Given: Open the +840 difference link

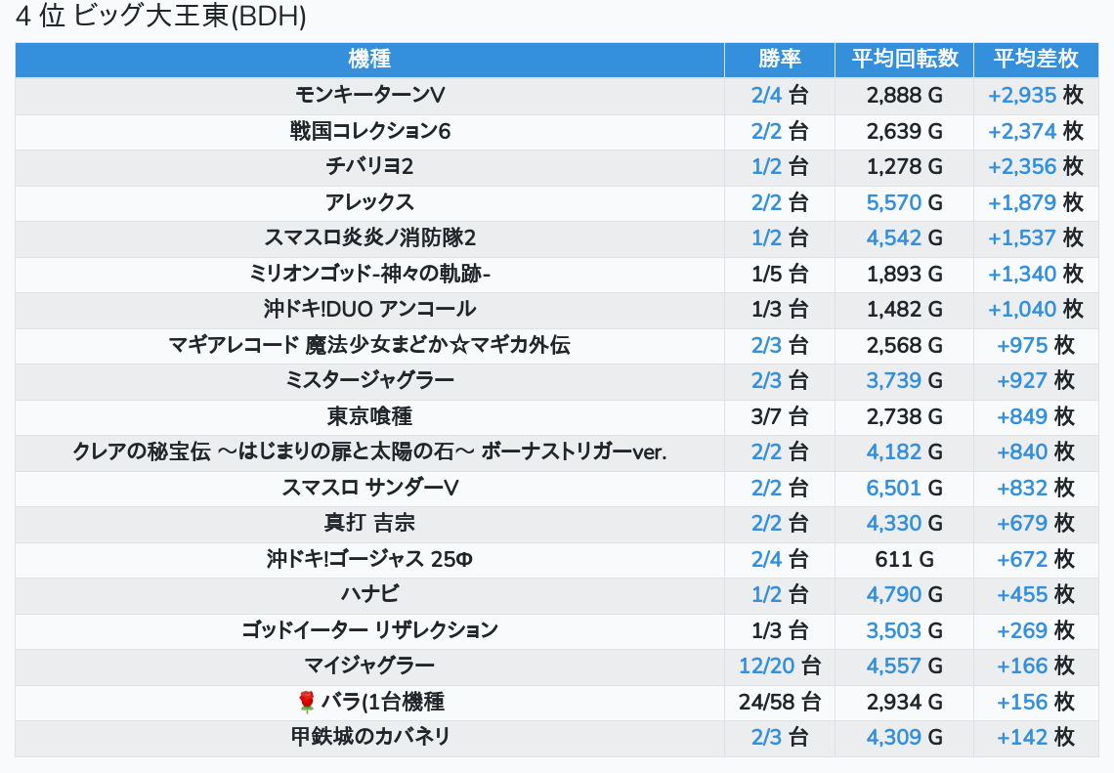Looking at the screenshot, I should (1022, 451).
